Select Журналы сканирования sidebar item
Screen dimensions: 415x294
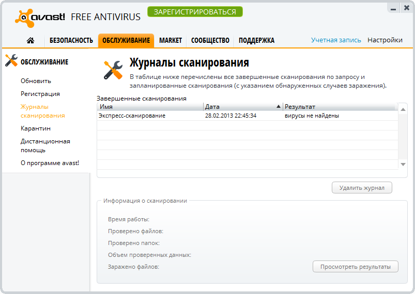coord(42,111)
